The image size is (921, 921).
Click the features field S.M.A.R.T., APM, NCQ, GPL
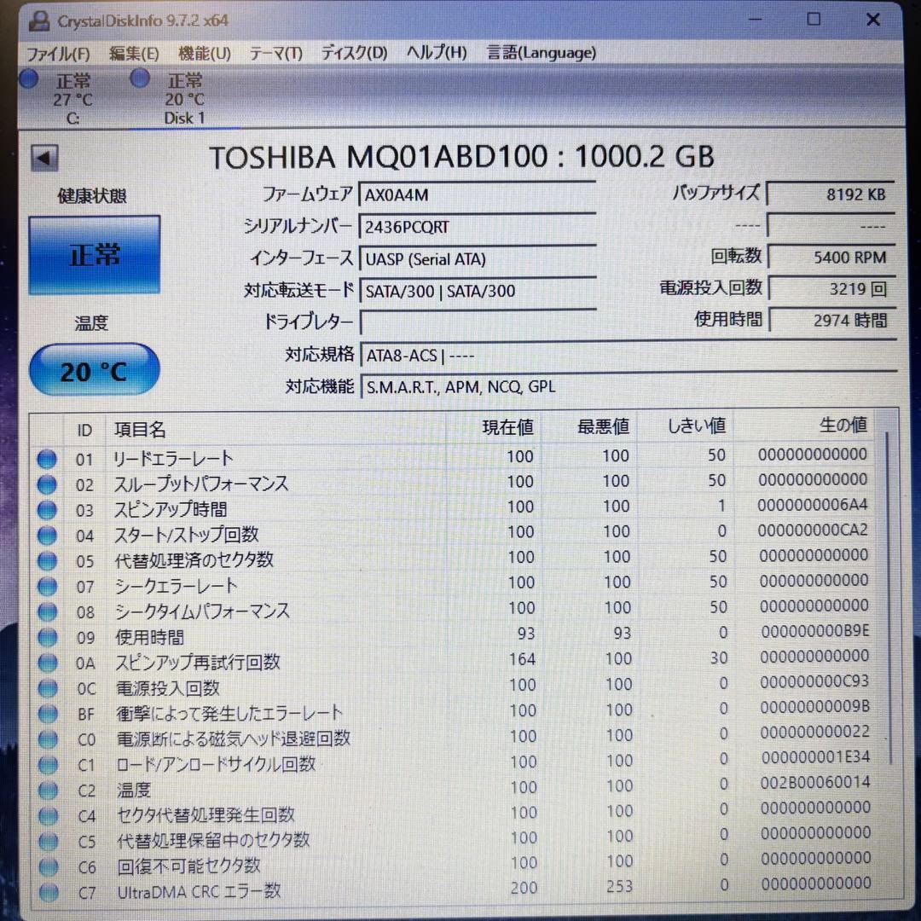628,386
